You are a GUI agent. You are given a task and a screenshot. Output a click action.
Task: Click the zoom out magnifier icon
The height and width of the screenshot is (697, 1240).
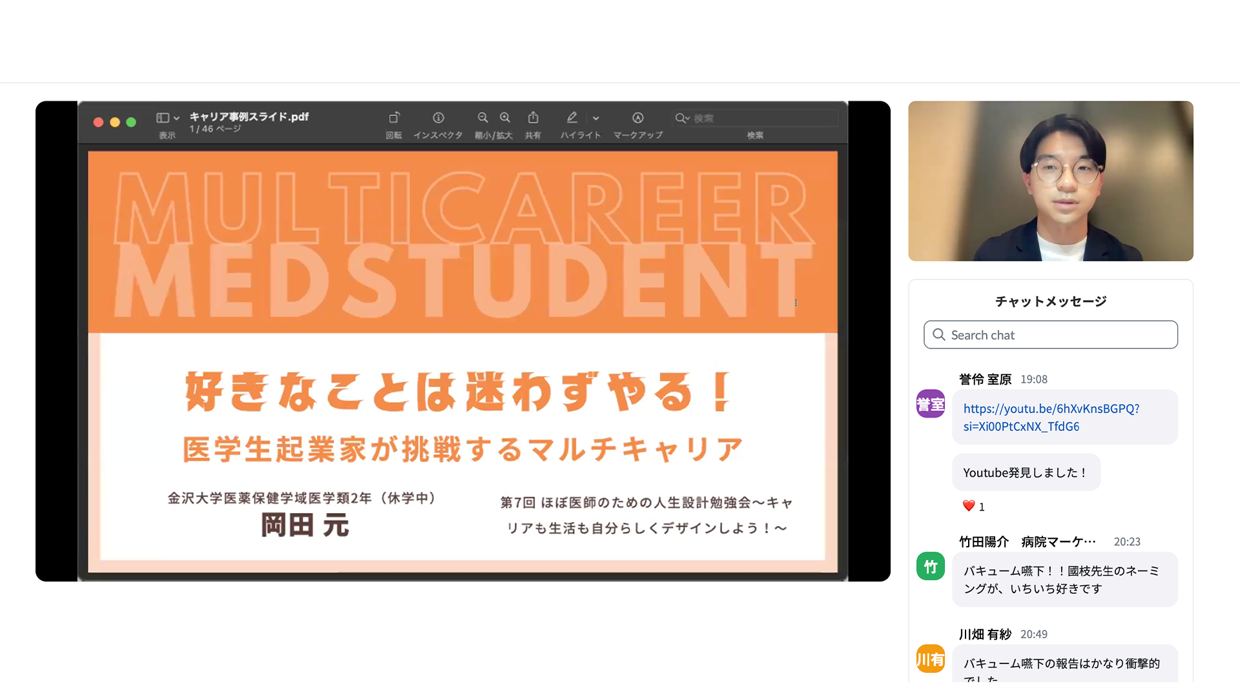pos(482,118)
